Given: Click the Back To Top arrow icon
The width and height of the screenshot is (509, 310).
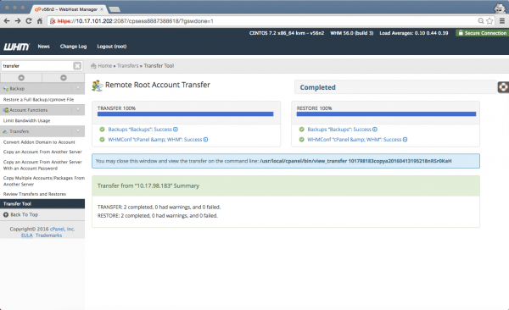Looking at the screenshot, I should coord(6,214).
